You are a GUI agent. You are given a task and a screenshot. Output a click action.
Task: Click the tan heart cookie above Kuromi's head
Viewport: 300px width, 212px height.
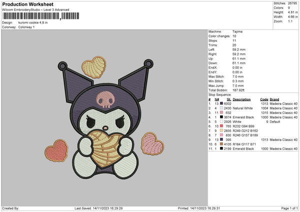pos(94,67)
